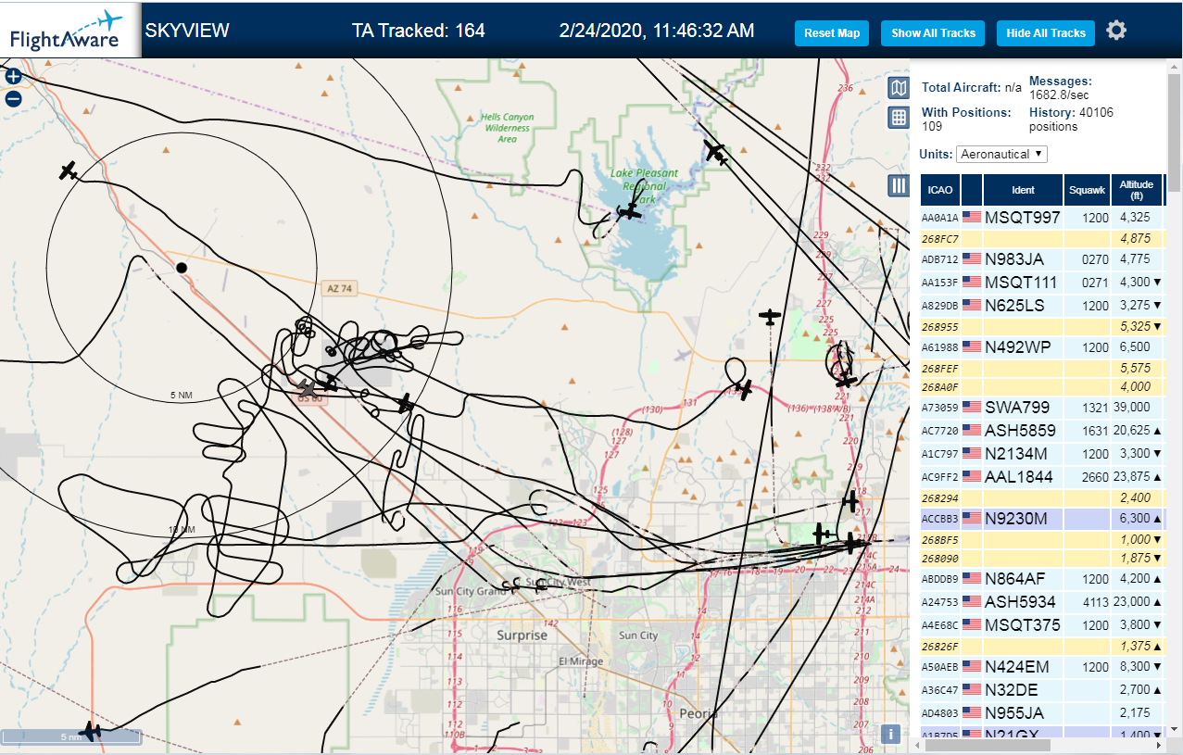1183x755 pixels.
Task: Click the US flag beside N9230M
Action: click(972, 519)
